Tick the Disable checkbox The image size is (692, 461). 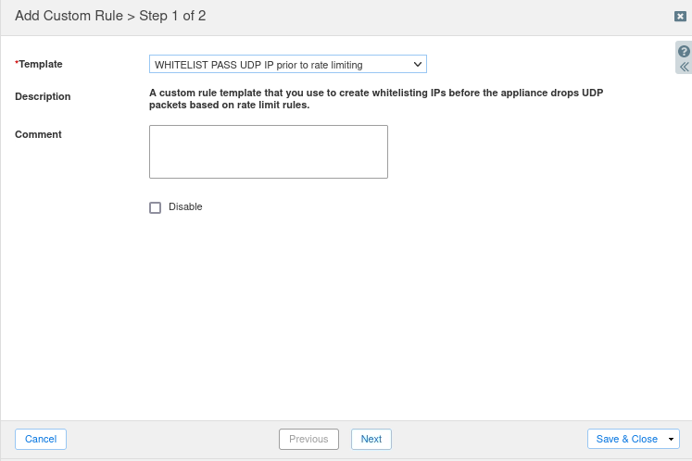[155, 207]
